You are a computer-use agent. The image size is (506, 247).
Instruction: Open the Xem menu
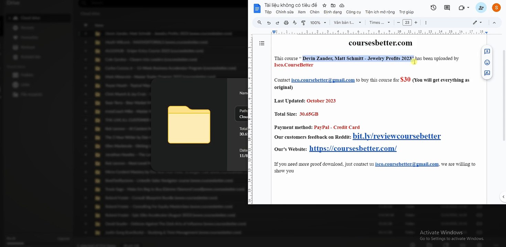click(x=302, y=12)
